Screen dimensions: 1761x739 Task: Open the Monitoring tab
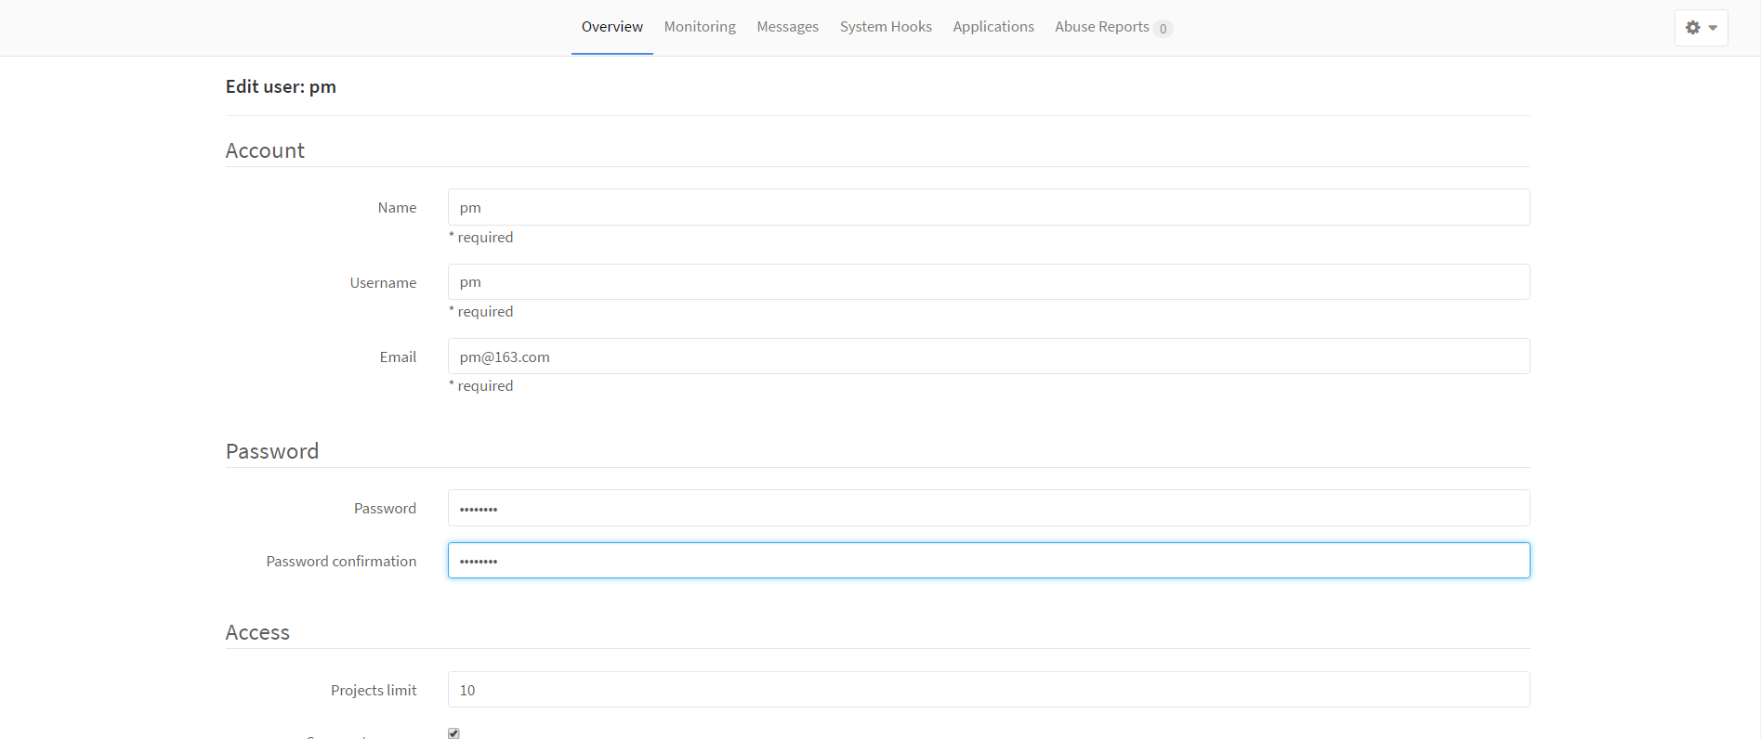pos(700,27)
